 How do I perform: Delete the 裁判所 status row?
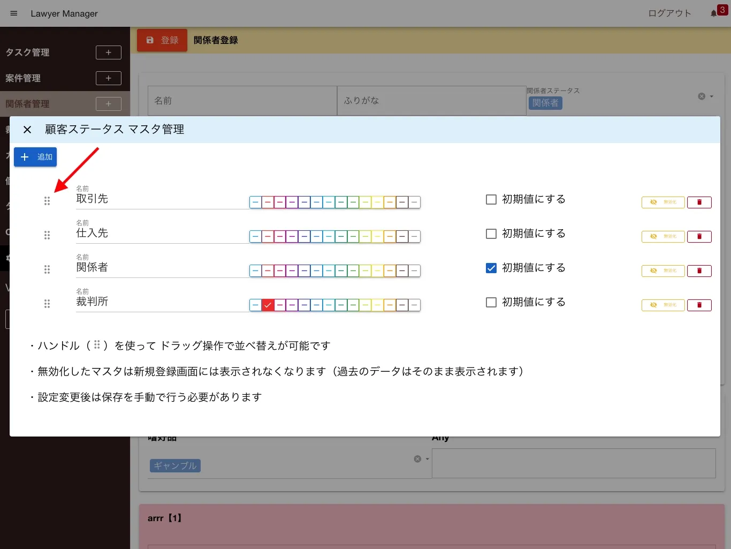(x=699, y=305)
